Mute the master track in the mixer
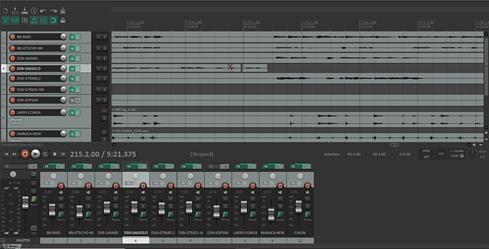 pos(33,183)
